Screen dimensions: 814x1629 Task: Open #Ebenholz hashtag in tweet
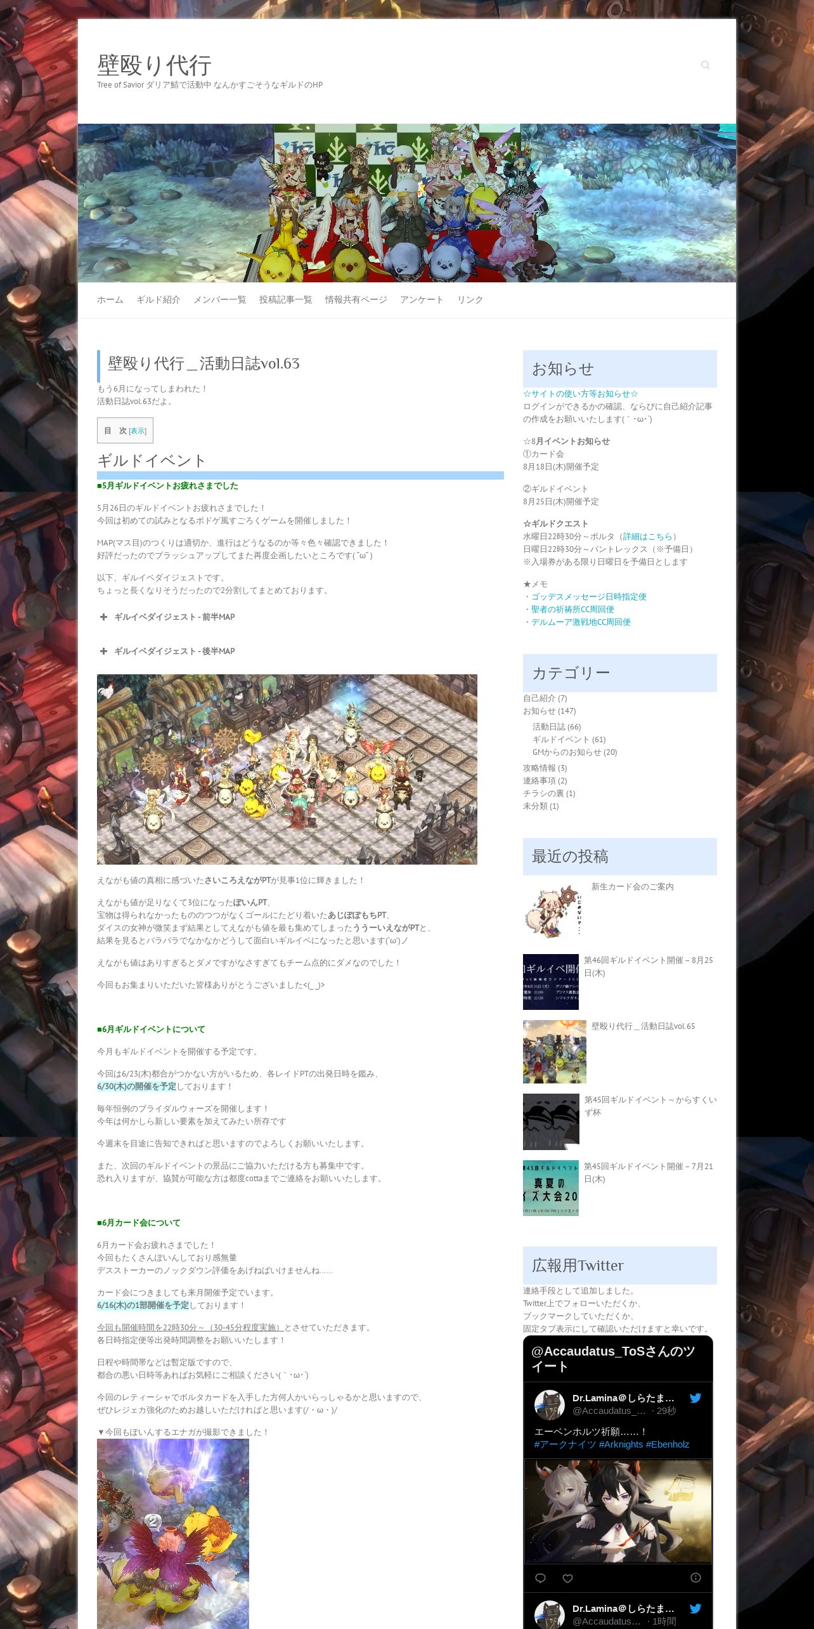click(668, 1444)
